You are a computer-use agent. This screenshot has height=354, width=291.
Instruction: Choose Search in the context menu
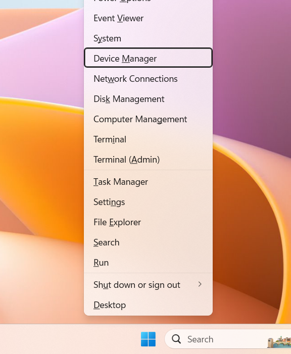click(x=148, y=242)
